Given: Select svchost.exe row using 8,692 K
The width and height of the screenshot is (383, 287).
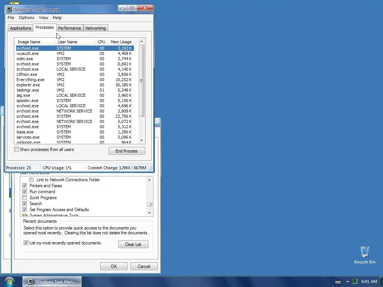Looking at the screenshot, I should pos(74,64).
